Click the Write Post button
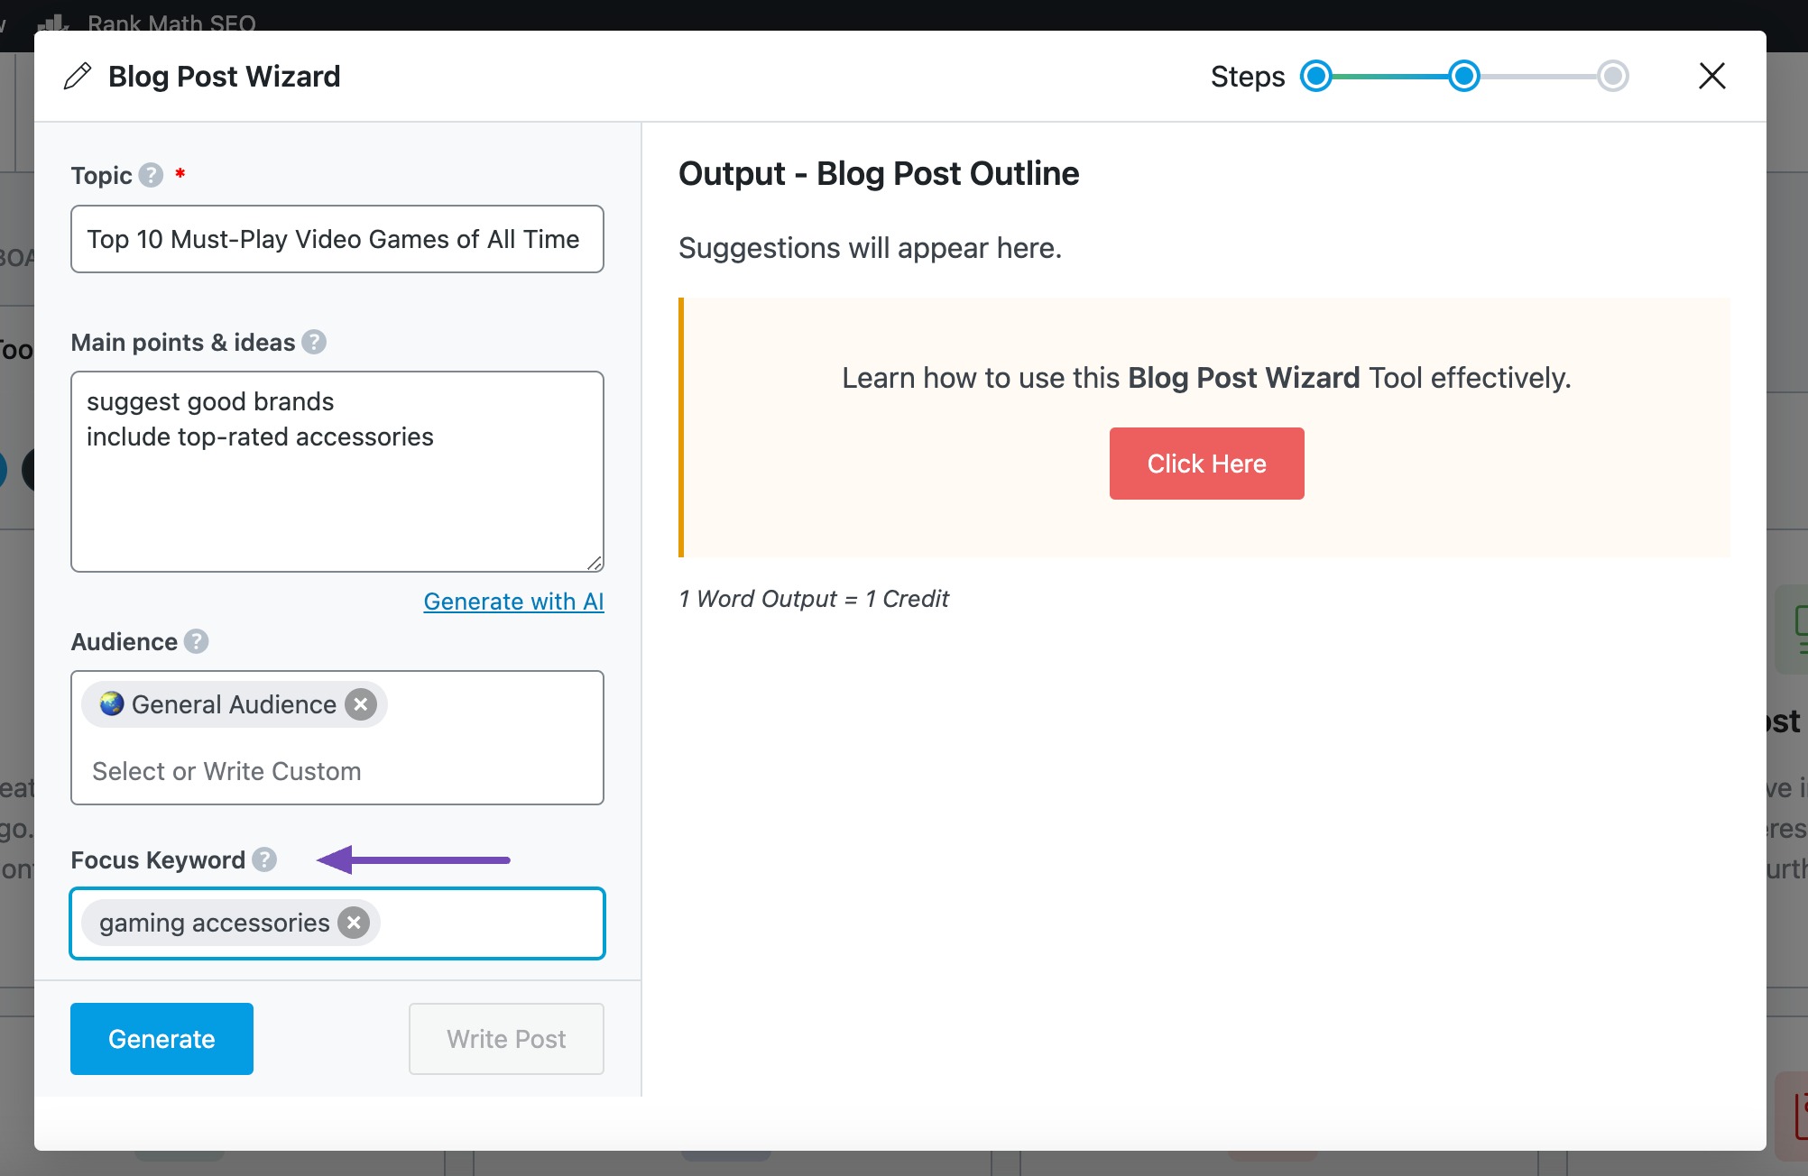 coord(506,1039)
